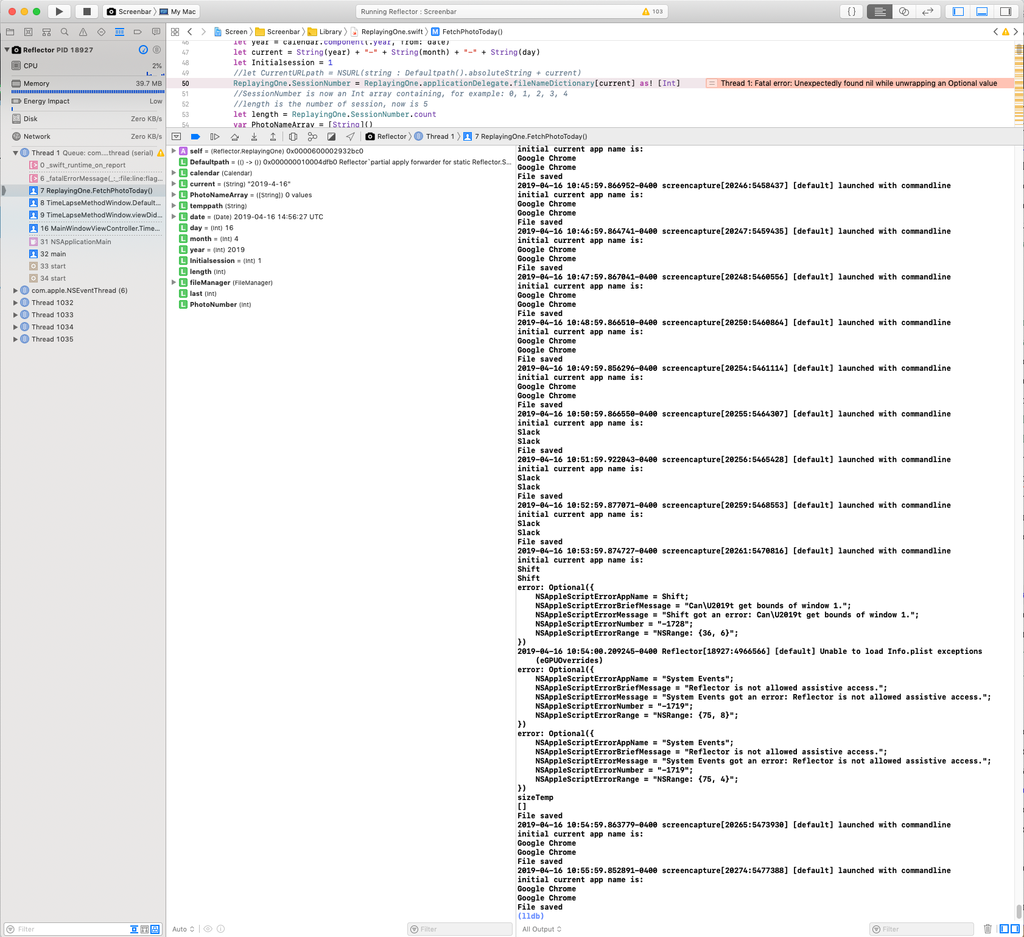The width and height of the screenshot is (1024, 937).
Task: Hide the debug area with the disclosure button
Action: point(177,136)
